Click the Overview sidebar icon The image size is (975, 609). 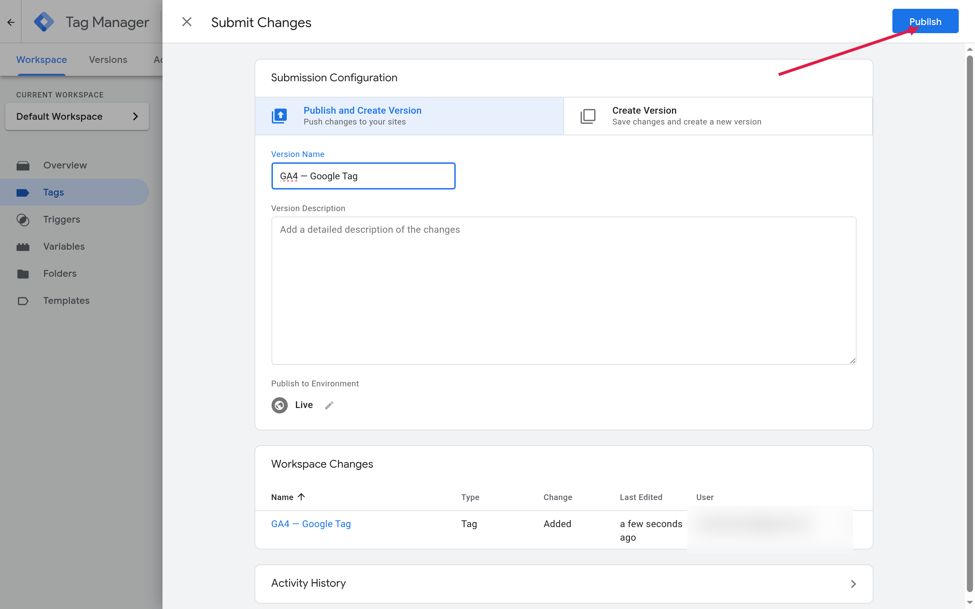(x=23, y=165)
